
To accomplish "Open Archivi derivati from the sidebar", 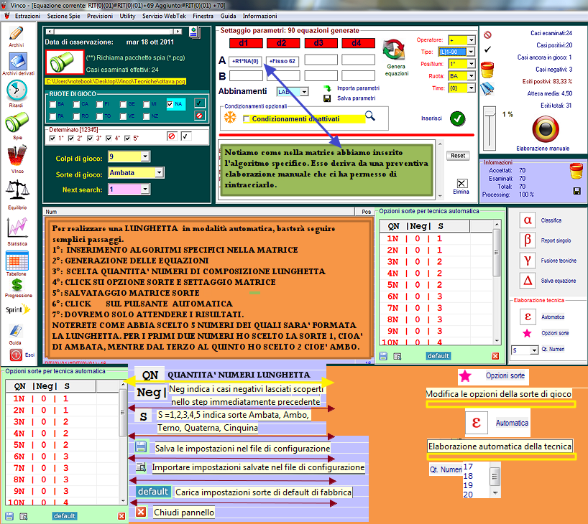I will (x=18, y=61).
